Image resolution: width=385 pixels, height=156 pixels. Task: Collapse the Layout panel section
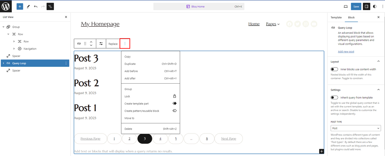378,61
